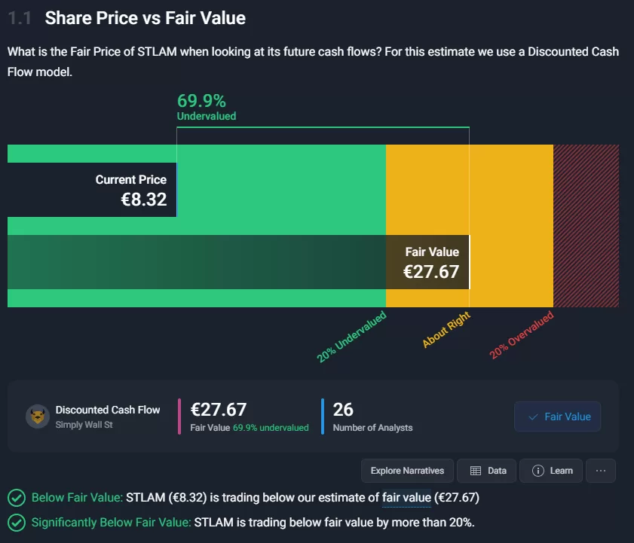Viewport: 634px width, 543px height.
Task: Click the Current Price €8.32 box
Action: (x=92, y=190)
